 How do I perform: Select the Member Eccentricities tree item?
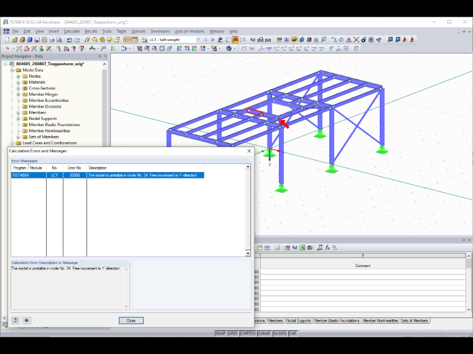tap(49, 100)
